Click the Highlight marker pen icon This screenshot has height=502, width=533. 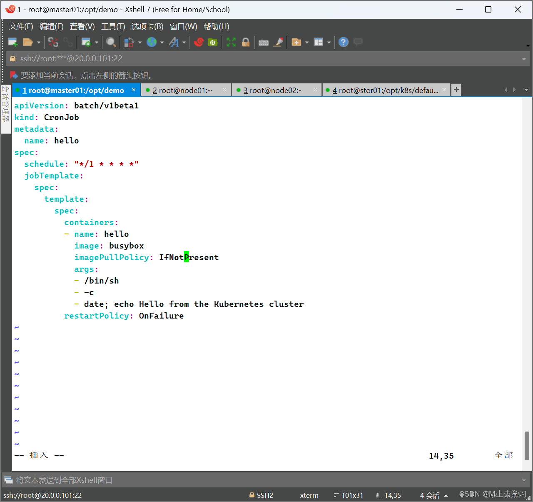click(278, 42)
